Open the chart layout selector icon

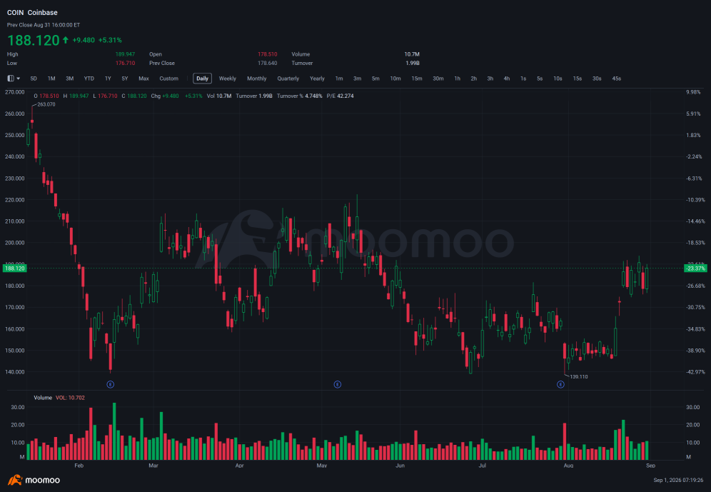(x=13, y=79)
